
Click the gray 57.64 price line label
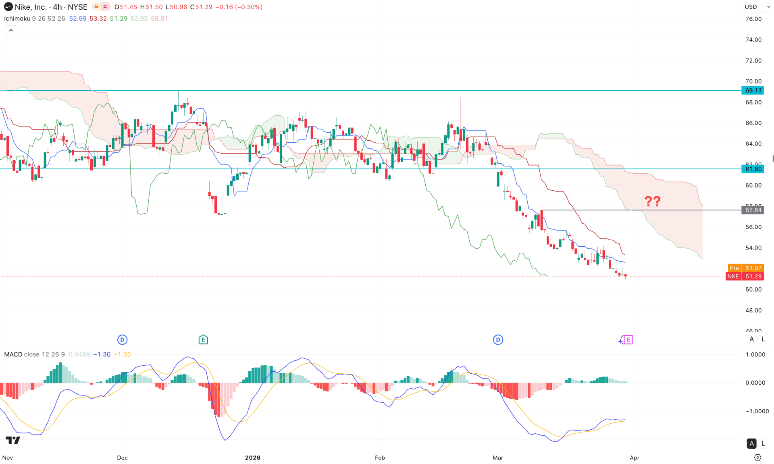(x=753, y=210)
